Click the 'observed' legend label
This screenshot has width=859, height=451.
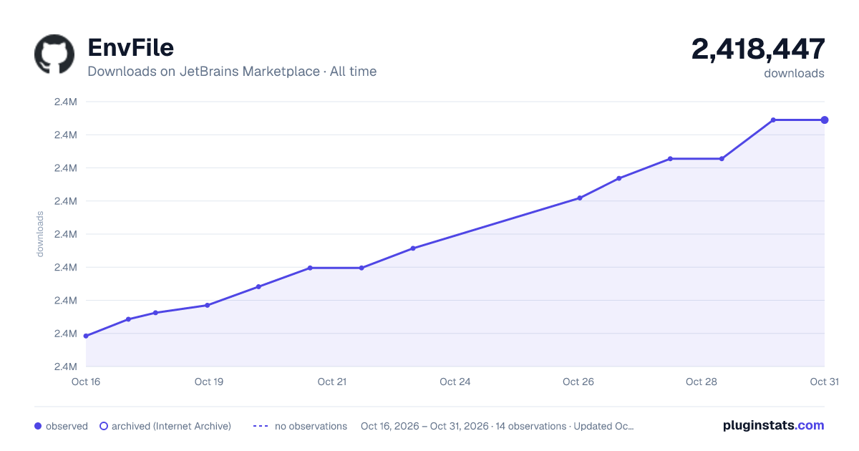pyautogui.click(x=67, y=426)
